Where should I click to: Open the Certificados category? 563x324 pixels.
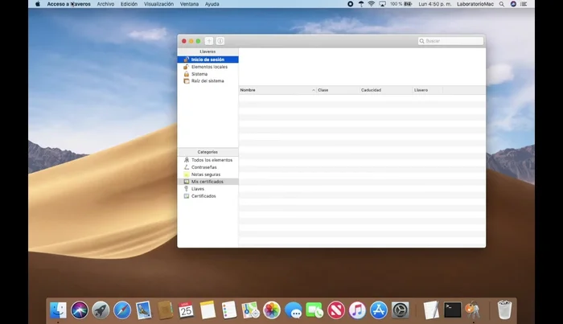tap(203, 196)
